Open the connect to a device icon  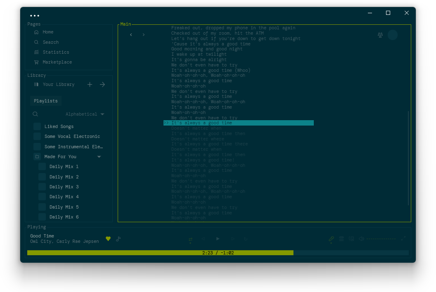pyautogui.click(x=351, y=239)
